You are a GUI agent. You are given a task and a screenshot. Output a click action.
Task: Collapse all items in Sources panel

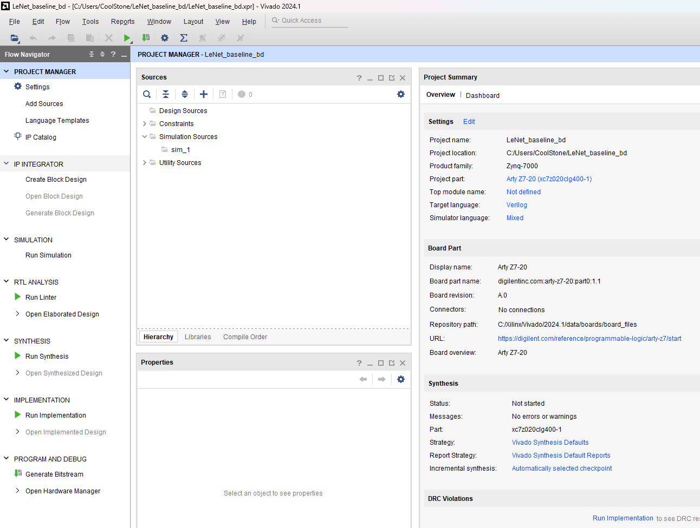(x=166, y=94)
